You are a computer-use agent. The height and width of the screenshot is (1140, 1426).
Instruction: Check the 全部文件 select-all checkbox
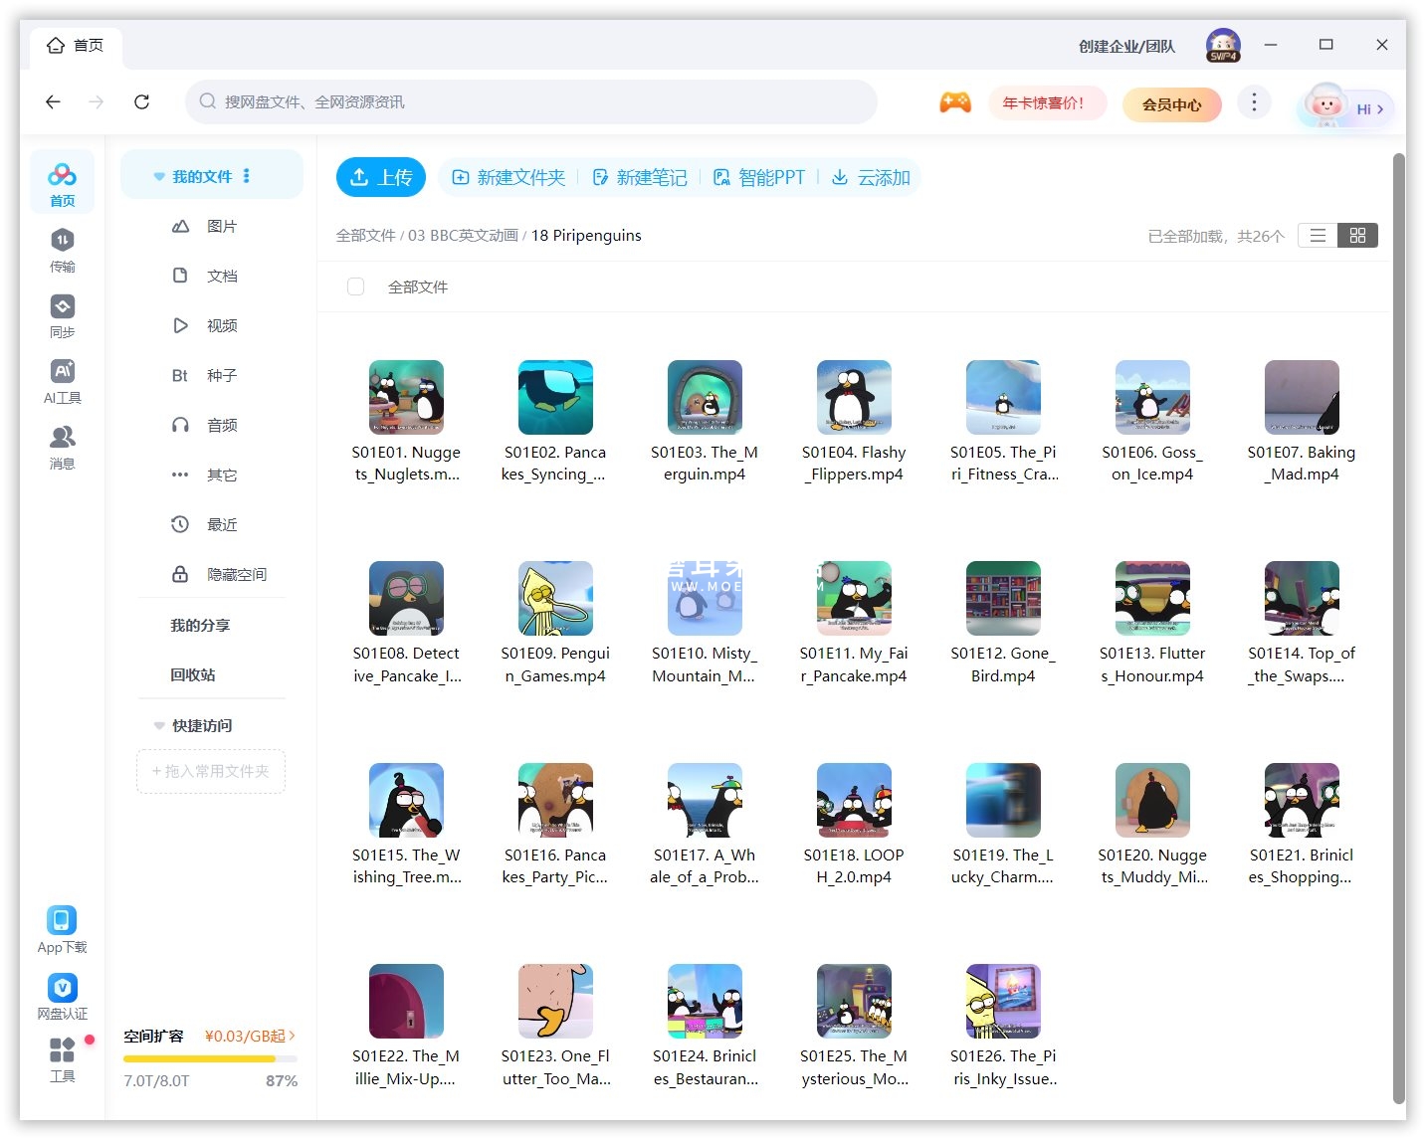[x=355, y=286]
